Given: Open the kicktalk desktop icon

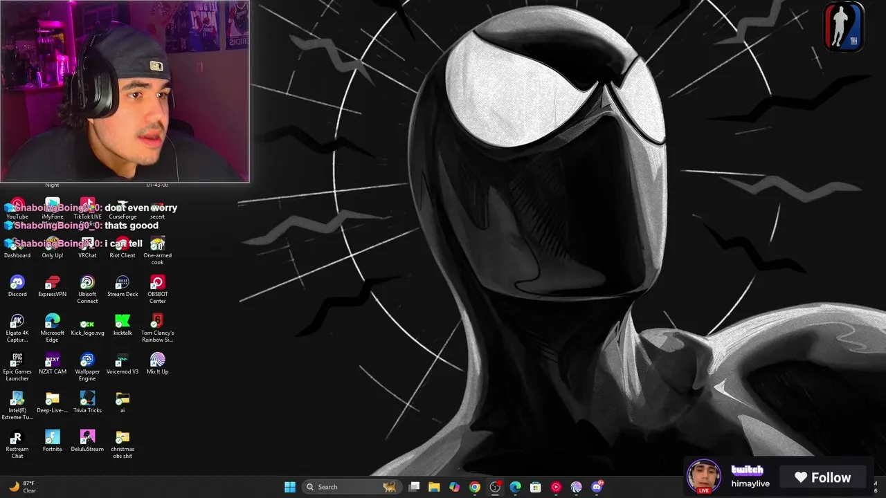Looking at the screenshot, I should 123,325.
